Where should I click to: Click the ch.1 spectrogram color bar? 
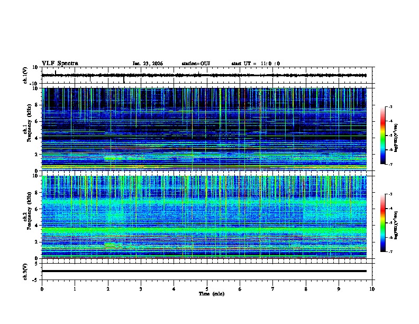coord(382,136)
